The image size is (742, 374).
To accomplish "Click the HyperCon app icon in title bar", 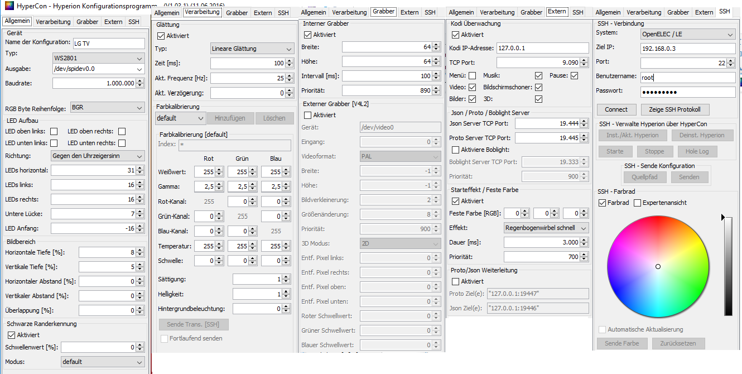I will point(8,8).
